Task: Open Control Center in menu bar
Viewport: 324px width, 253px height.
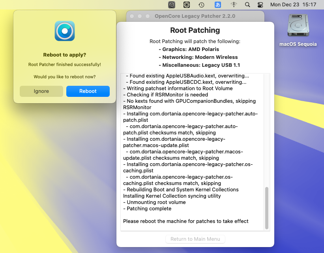Action: coord(260,5)
